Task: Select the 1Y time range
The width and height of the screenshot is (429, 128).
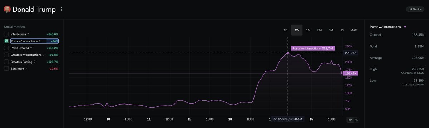Action: point(342,30)
